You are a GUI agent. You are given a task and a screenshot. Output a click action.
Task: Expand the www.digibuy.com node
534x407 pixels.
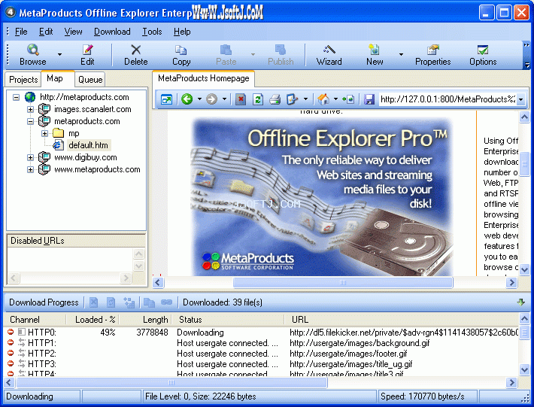(30, 157)
